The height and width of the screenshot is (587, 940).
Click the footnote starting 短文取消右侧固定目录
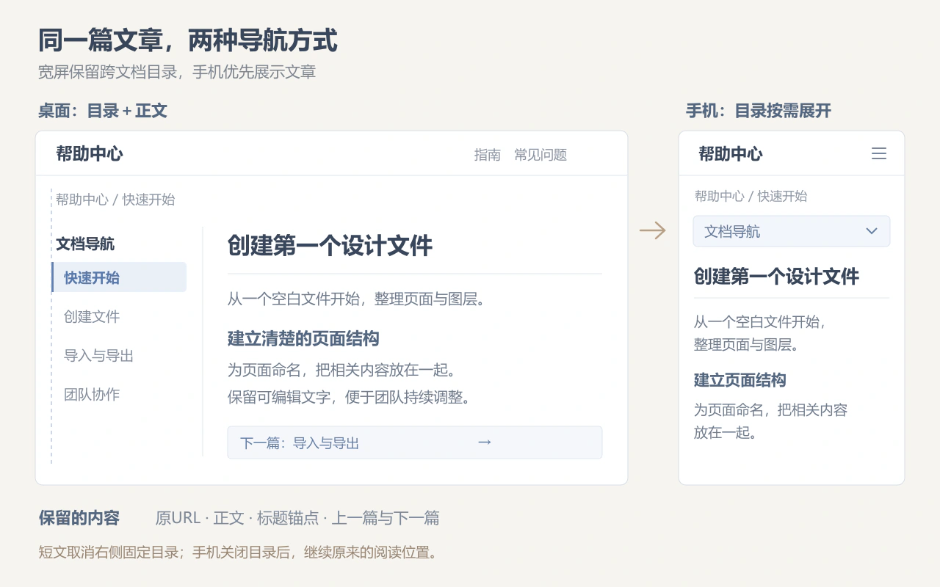[238, 552]
